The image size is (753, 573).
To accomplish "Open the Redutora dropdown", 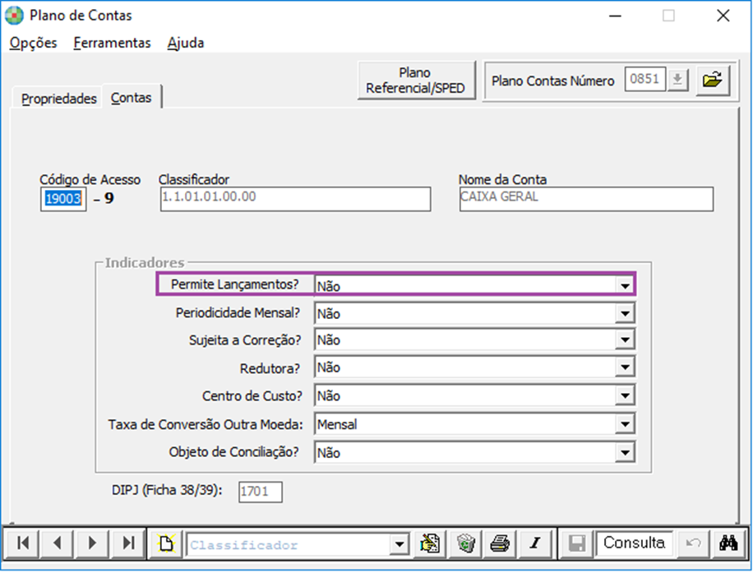I will [x=625, y=368].
